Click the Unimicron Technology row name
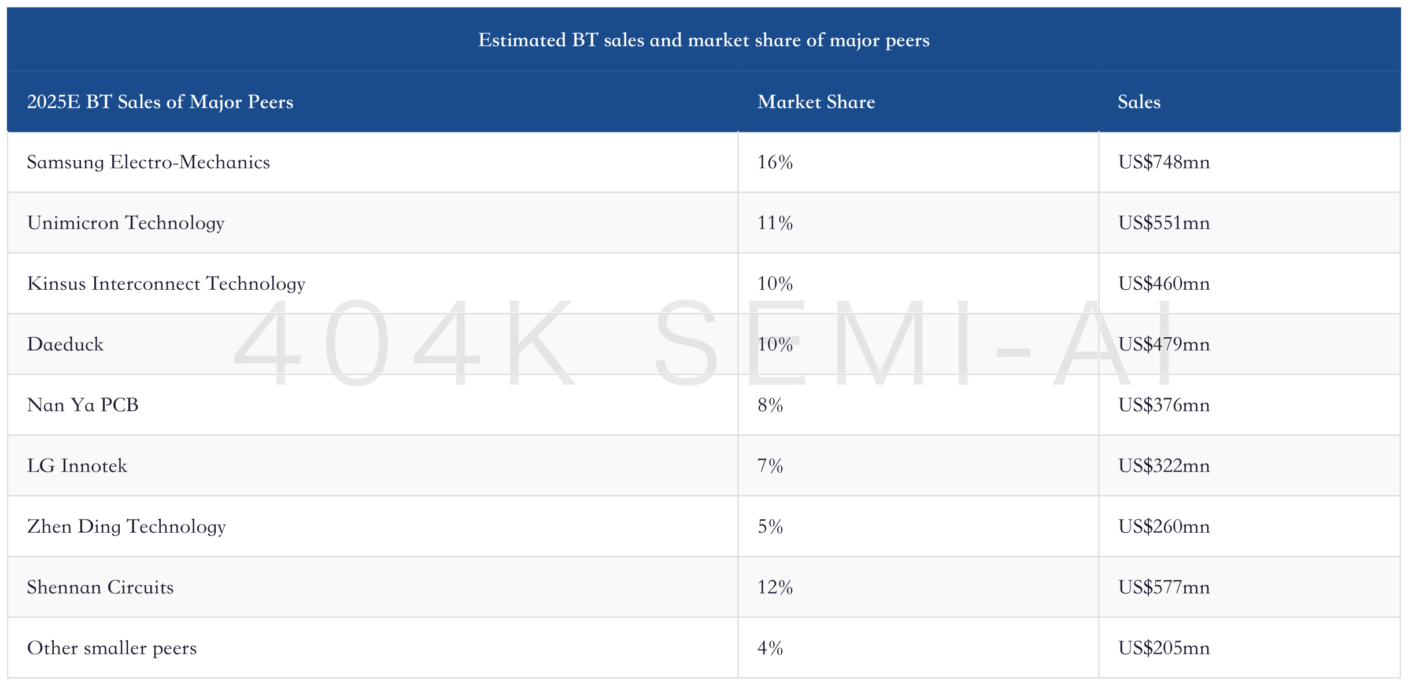This screenshot has height=686, width=1408. (x=125, y=223)
